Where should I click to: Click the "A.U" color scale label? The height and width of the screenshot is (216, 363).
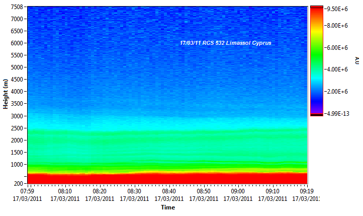(x=356, y=60)
